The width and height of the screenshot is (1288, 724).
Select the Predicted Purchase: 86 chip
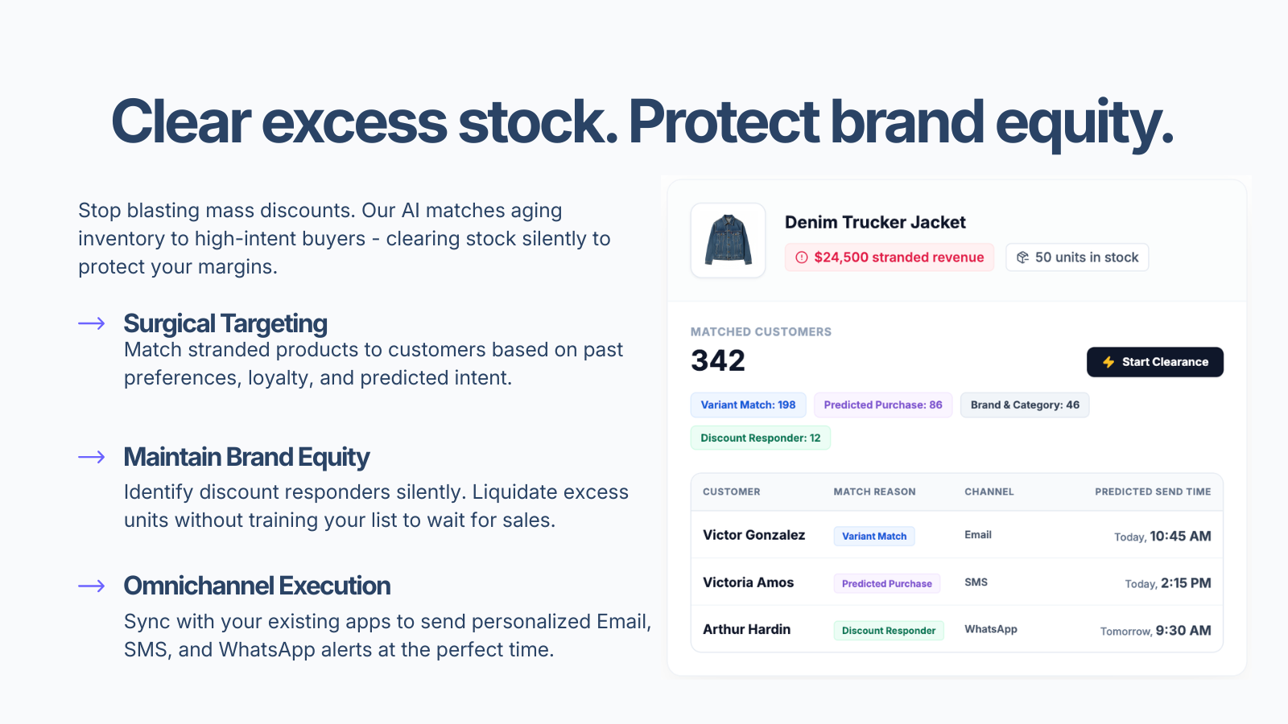[883, 405]
